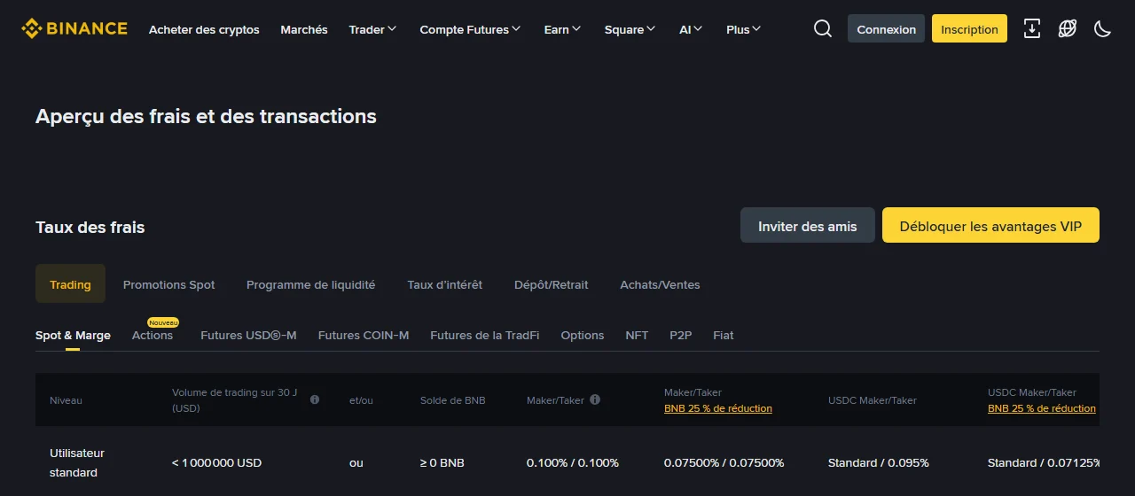Click the < 1 000 000 USD cell
Image resolution: width=1135 pixels, height=496 pixels.
216,462
